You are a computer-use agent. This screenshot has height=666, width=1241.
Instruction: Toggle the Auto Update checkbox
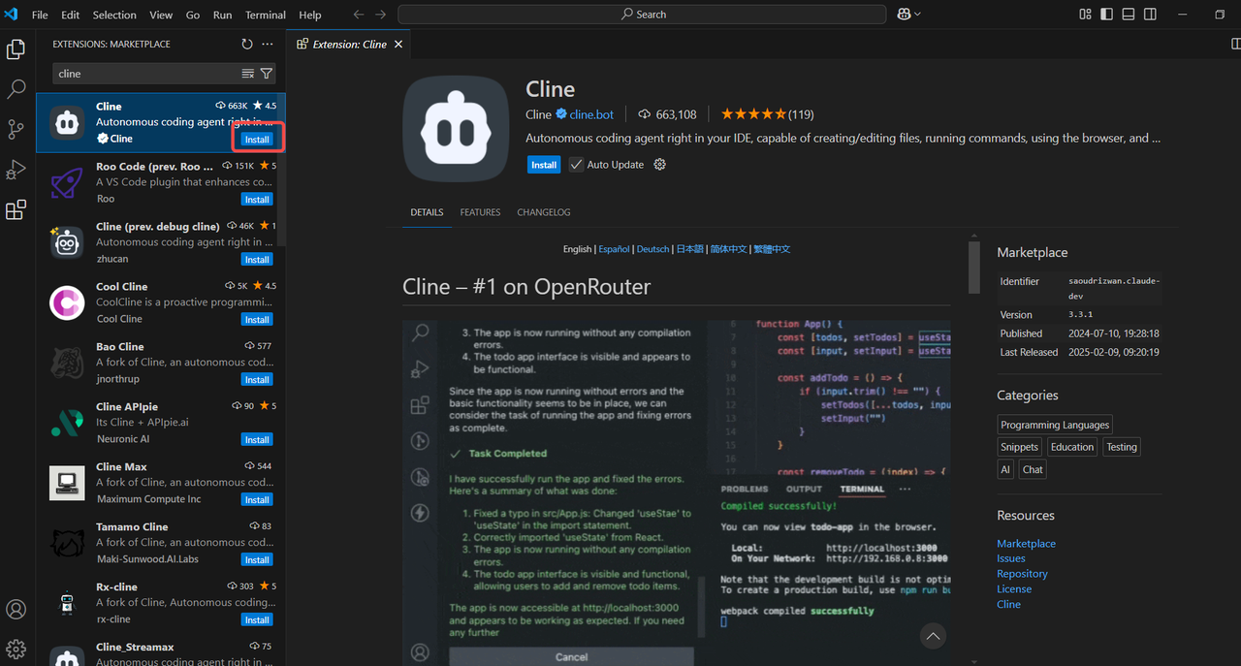click(576, 165)
